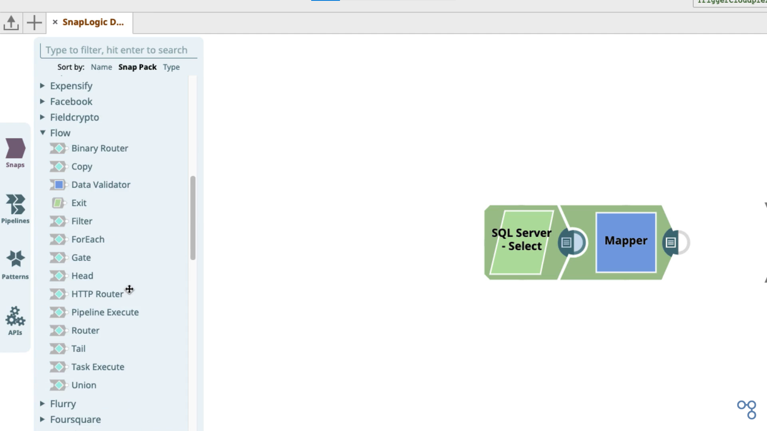The height and width of the screenshot is (431, 767).
Task: Click the three-circle icon at bottom right
Action: pyautogui.click(x=747, y=410)
